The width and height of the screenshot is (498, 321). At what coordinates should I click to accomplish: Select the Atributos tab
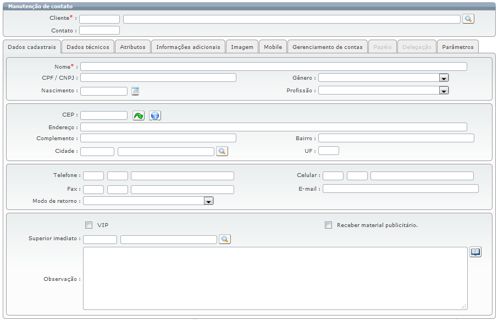(132, 47)
